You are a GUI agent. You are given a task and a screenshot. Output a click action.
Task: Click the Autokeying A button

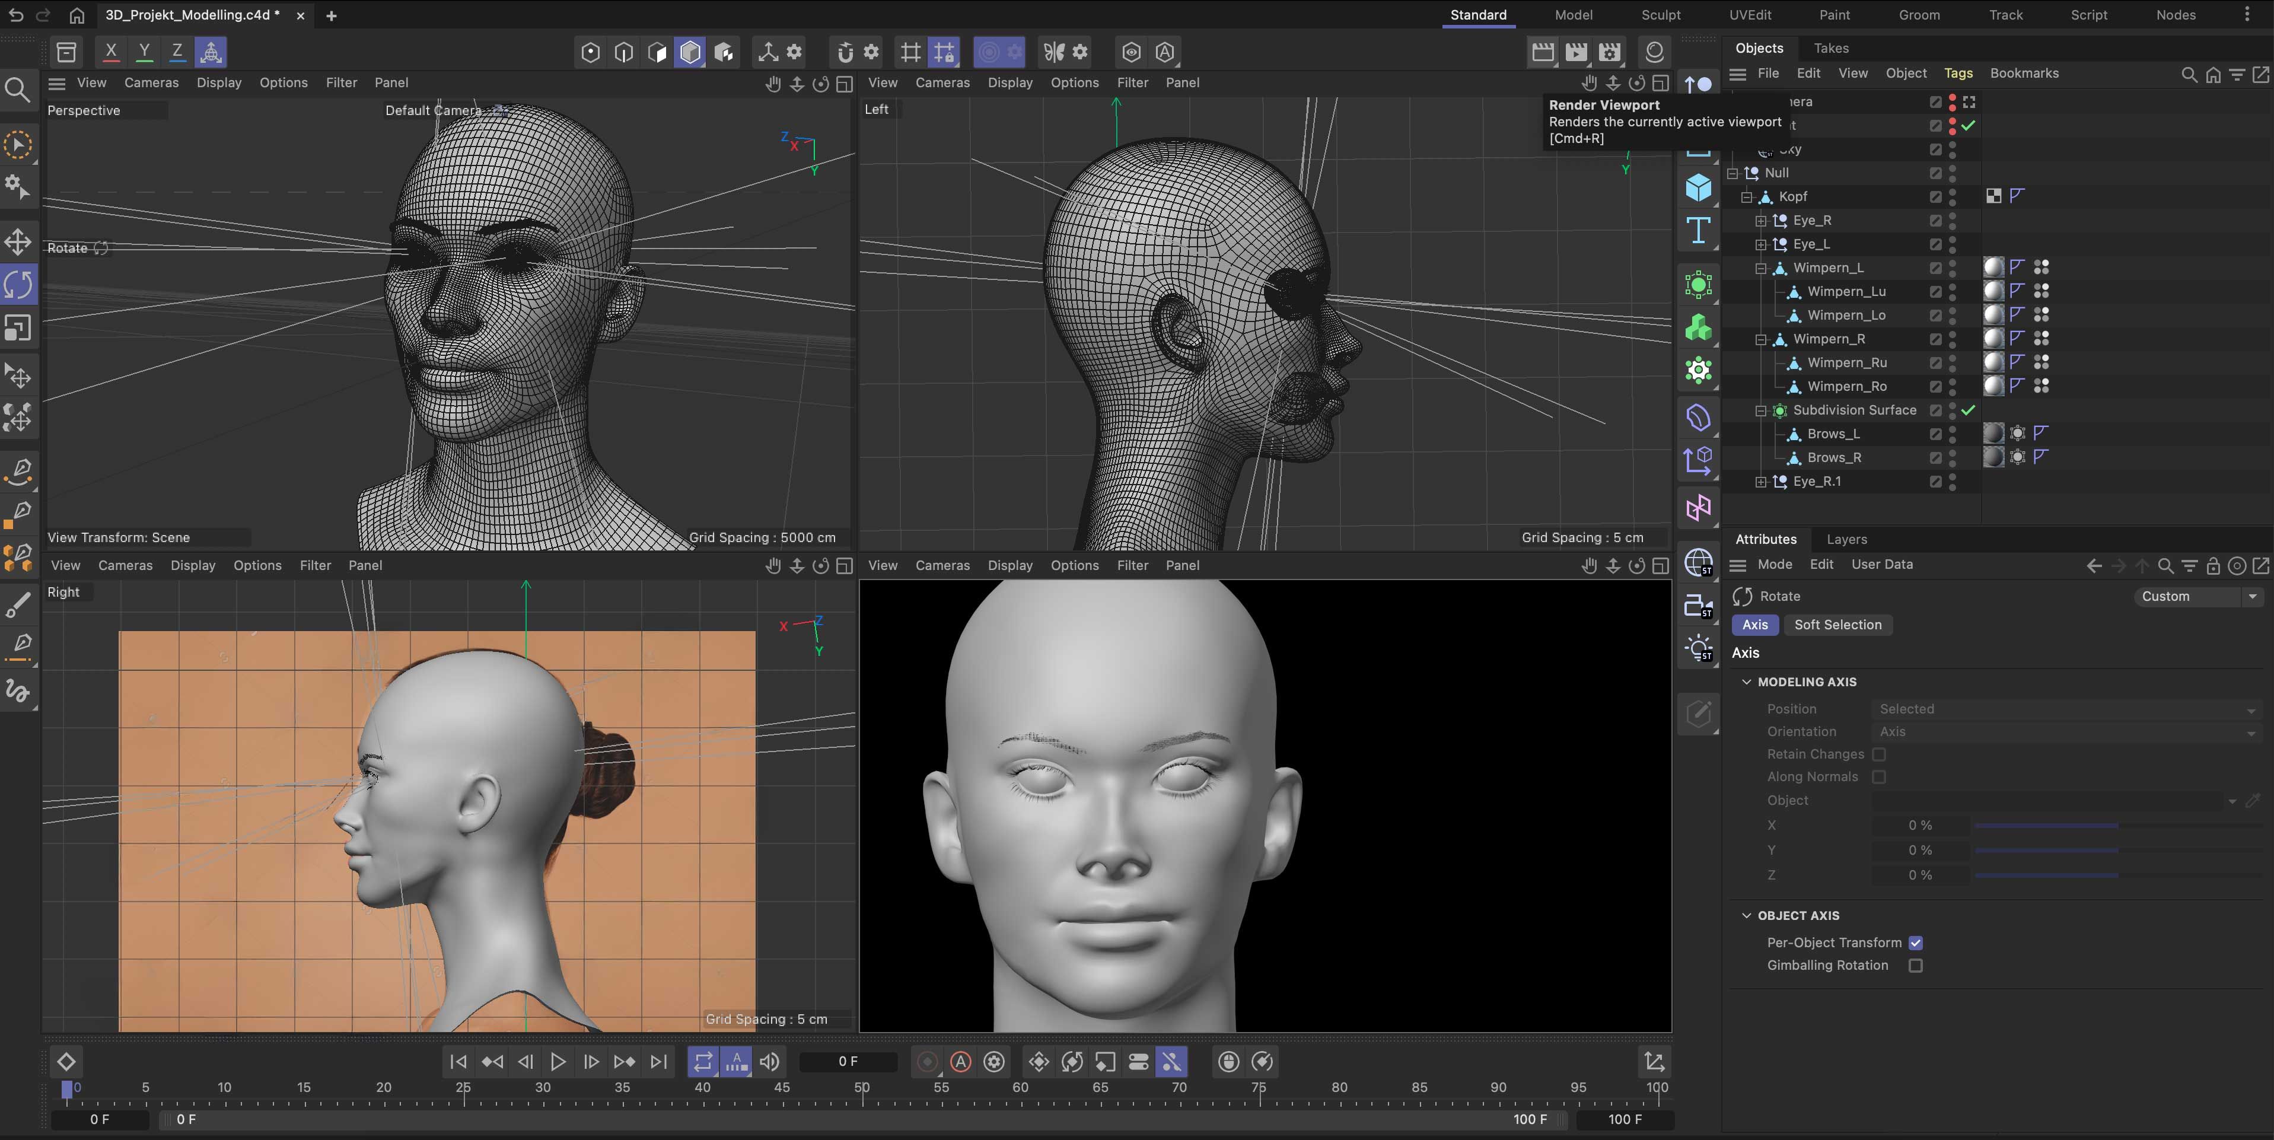pyautogui.click(x=960, y=1061)
